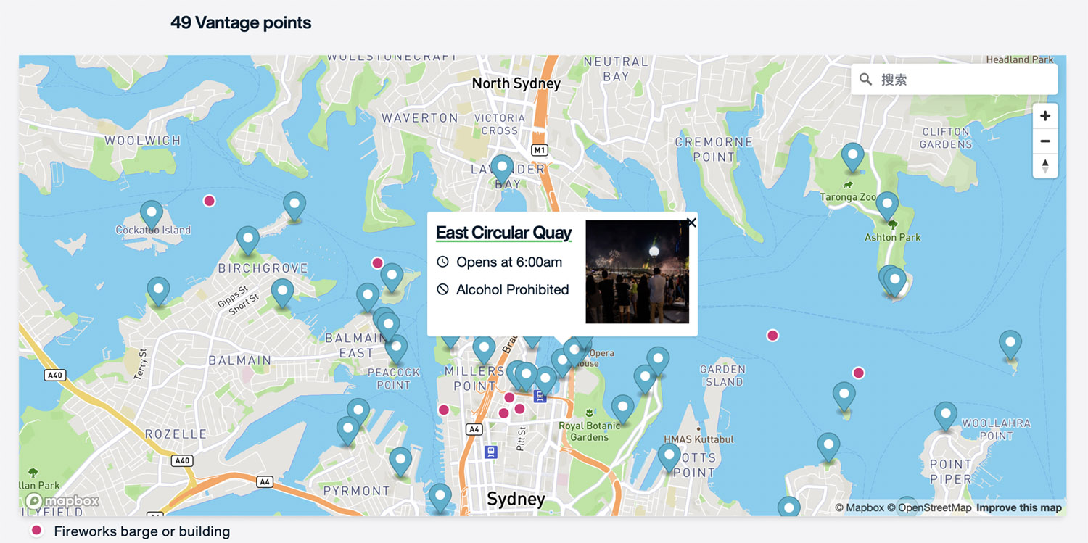This screenshot has height=543, width=1088.
Task: Select the Royal Botanic Gardens pin
Action: coord(622,409)
